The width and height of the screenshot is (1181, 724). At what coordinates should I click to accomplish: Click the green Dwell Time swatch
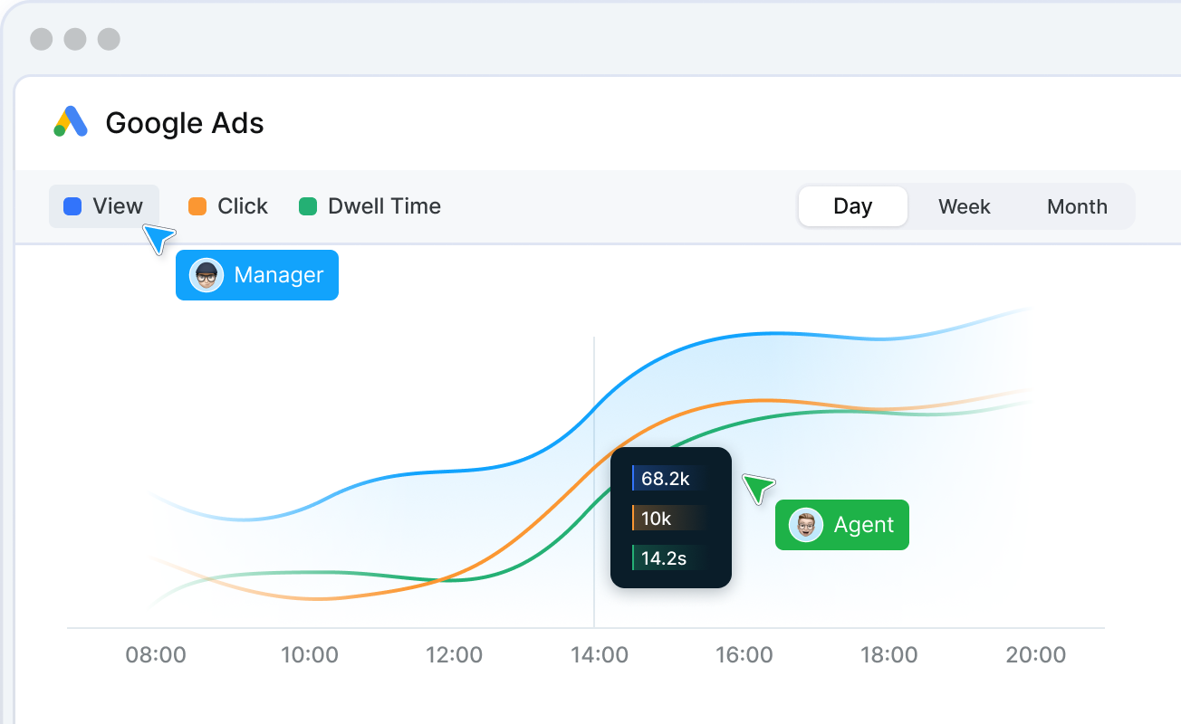point(308,206)
